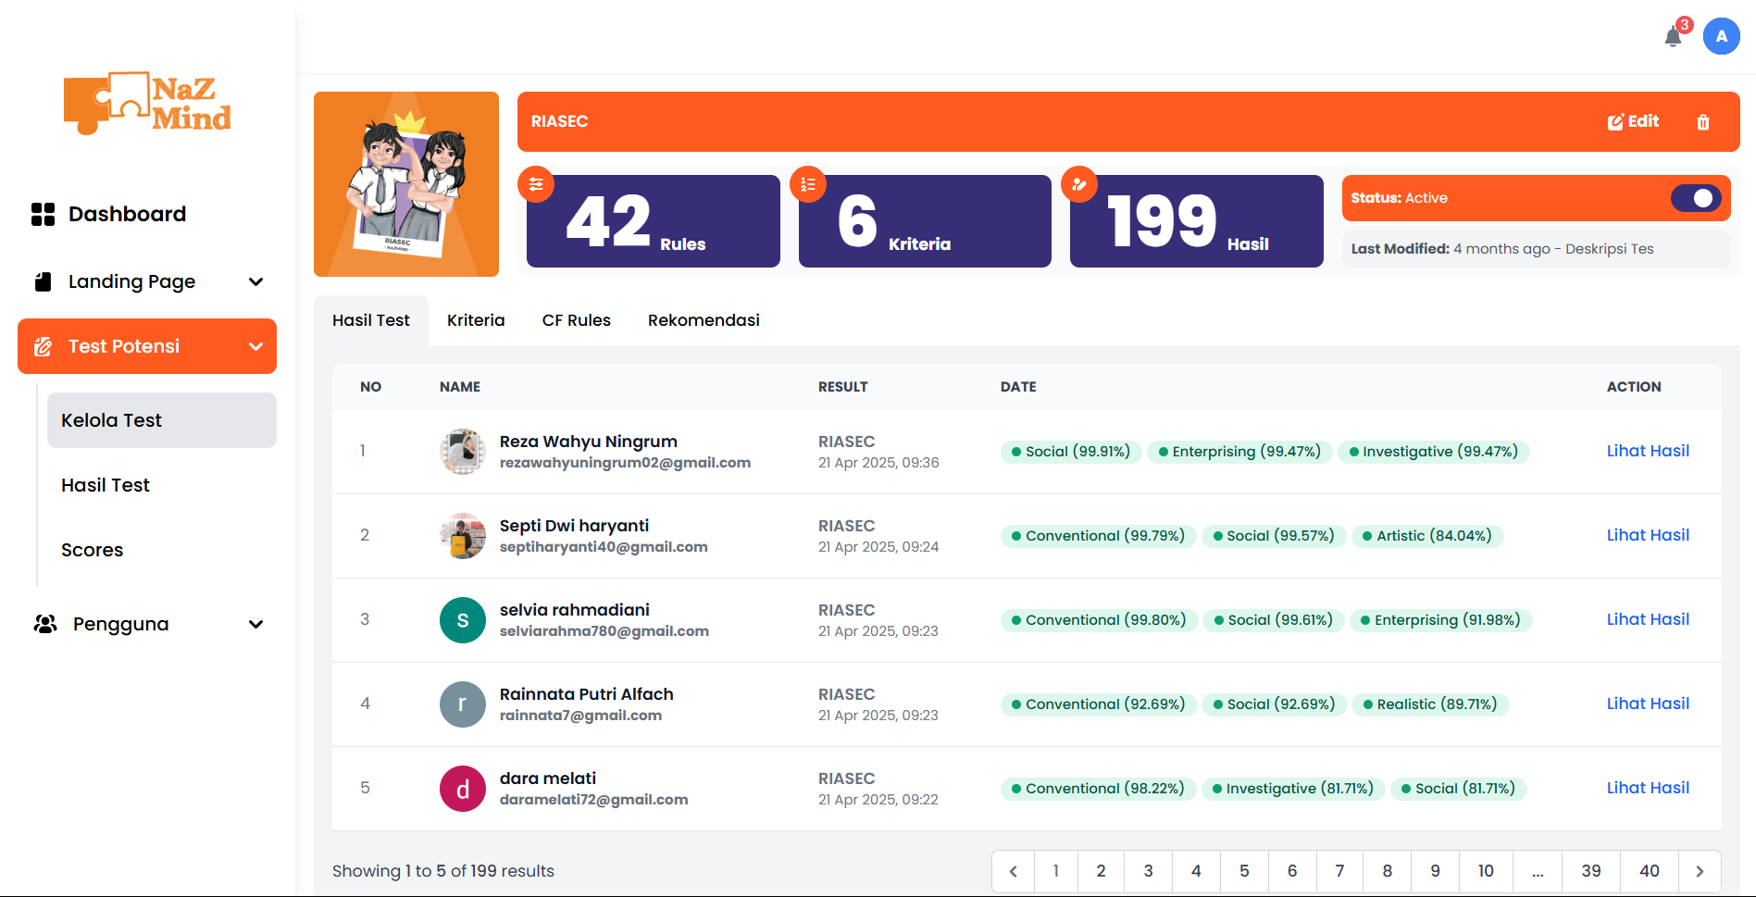Click the Kriteria card list icon

tap(808, 184)
